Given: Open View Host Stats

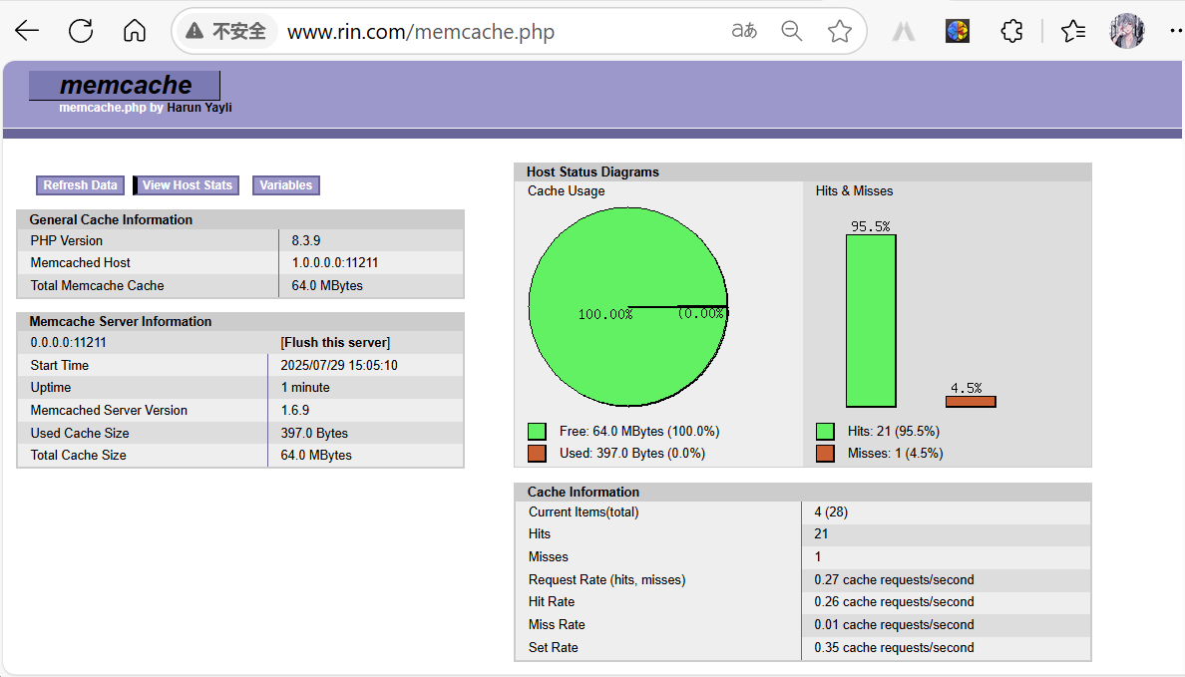Looking at the screenshot, I should coord(187,185).
